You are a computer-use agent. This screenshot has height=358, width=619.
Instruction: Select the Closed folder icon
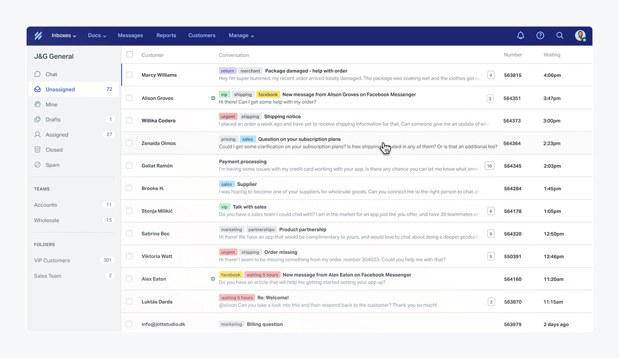[x=38, y=149]
